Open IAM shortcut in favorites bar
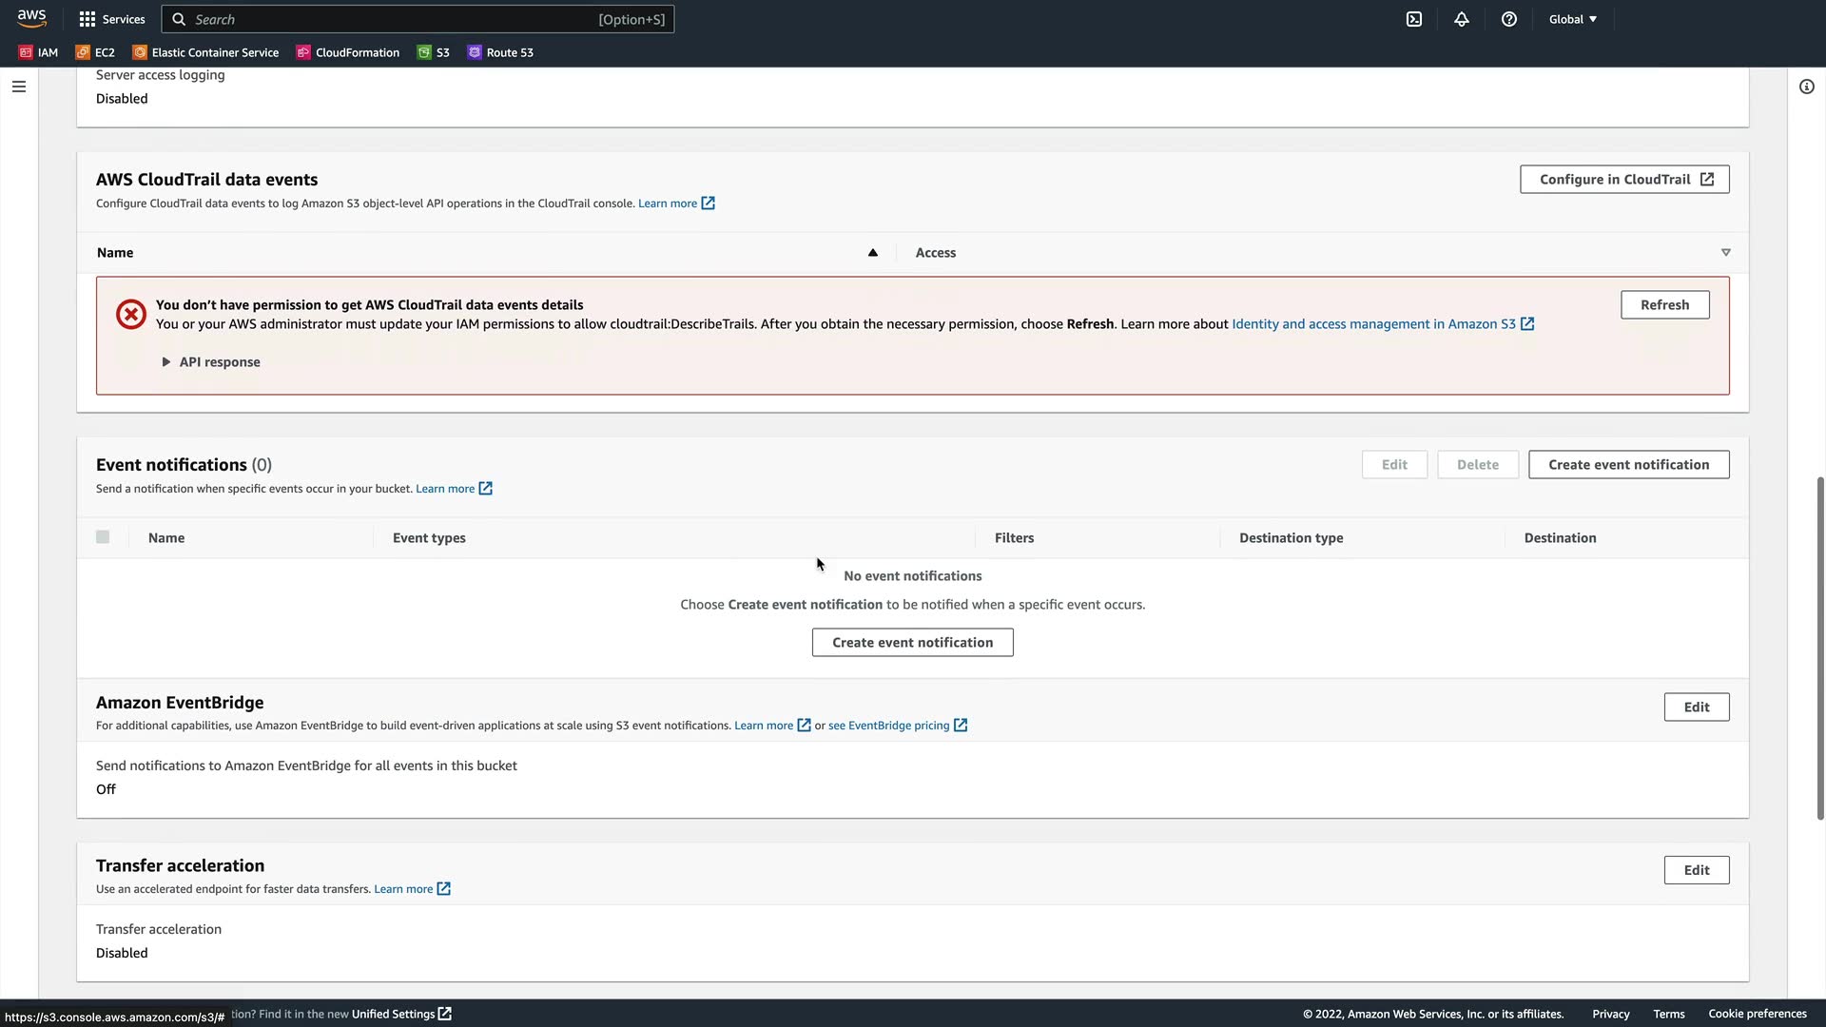The width and height of the screenshot is (1826, 1027). [38, 52]
